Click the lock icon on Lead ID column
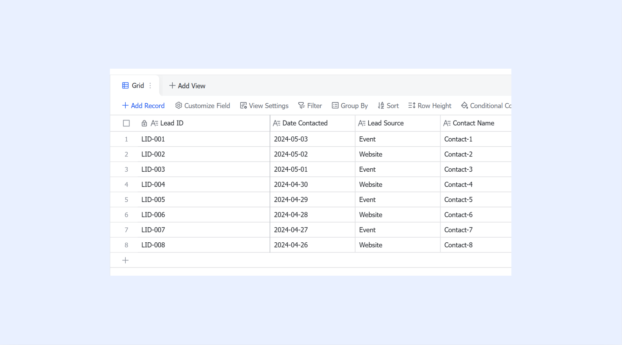 (x=144, y=123)
